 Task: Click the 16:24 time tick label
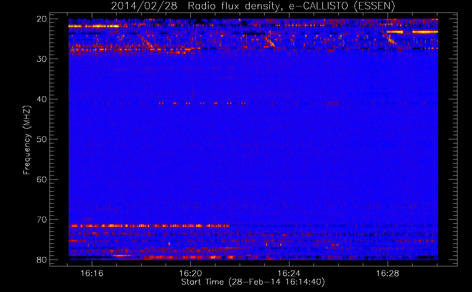(x=289, y=274)
